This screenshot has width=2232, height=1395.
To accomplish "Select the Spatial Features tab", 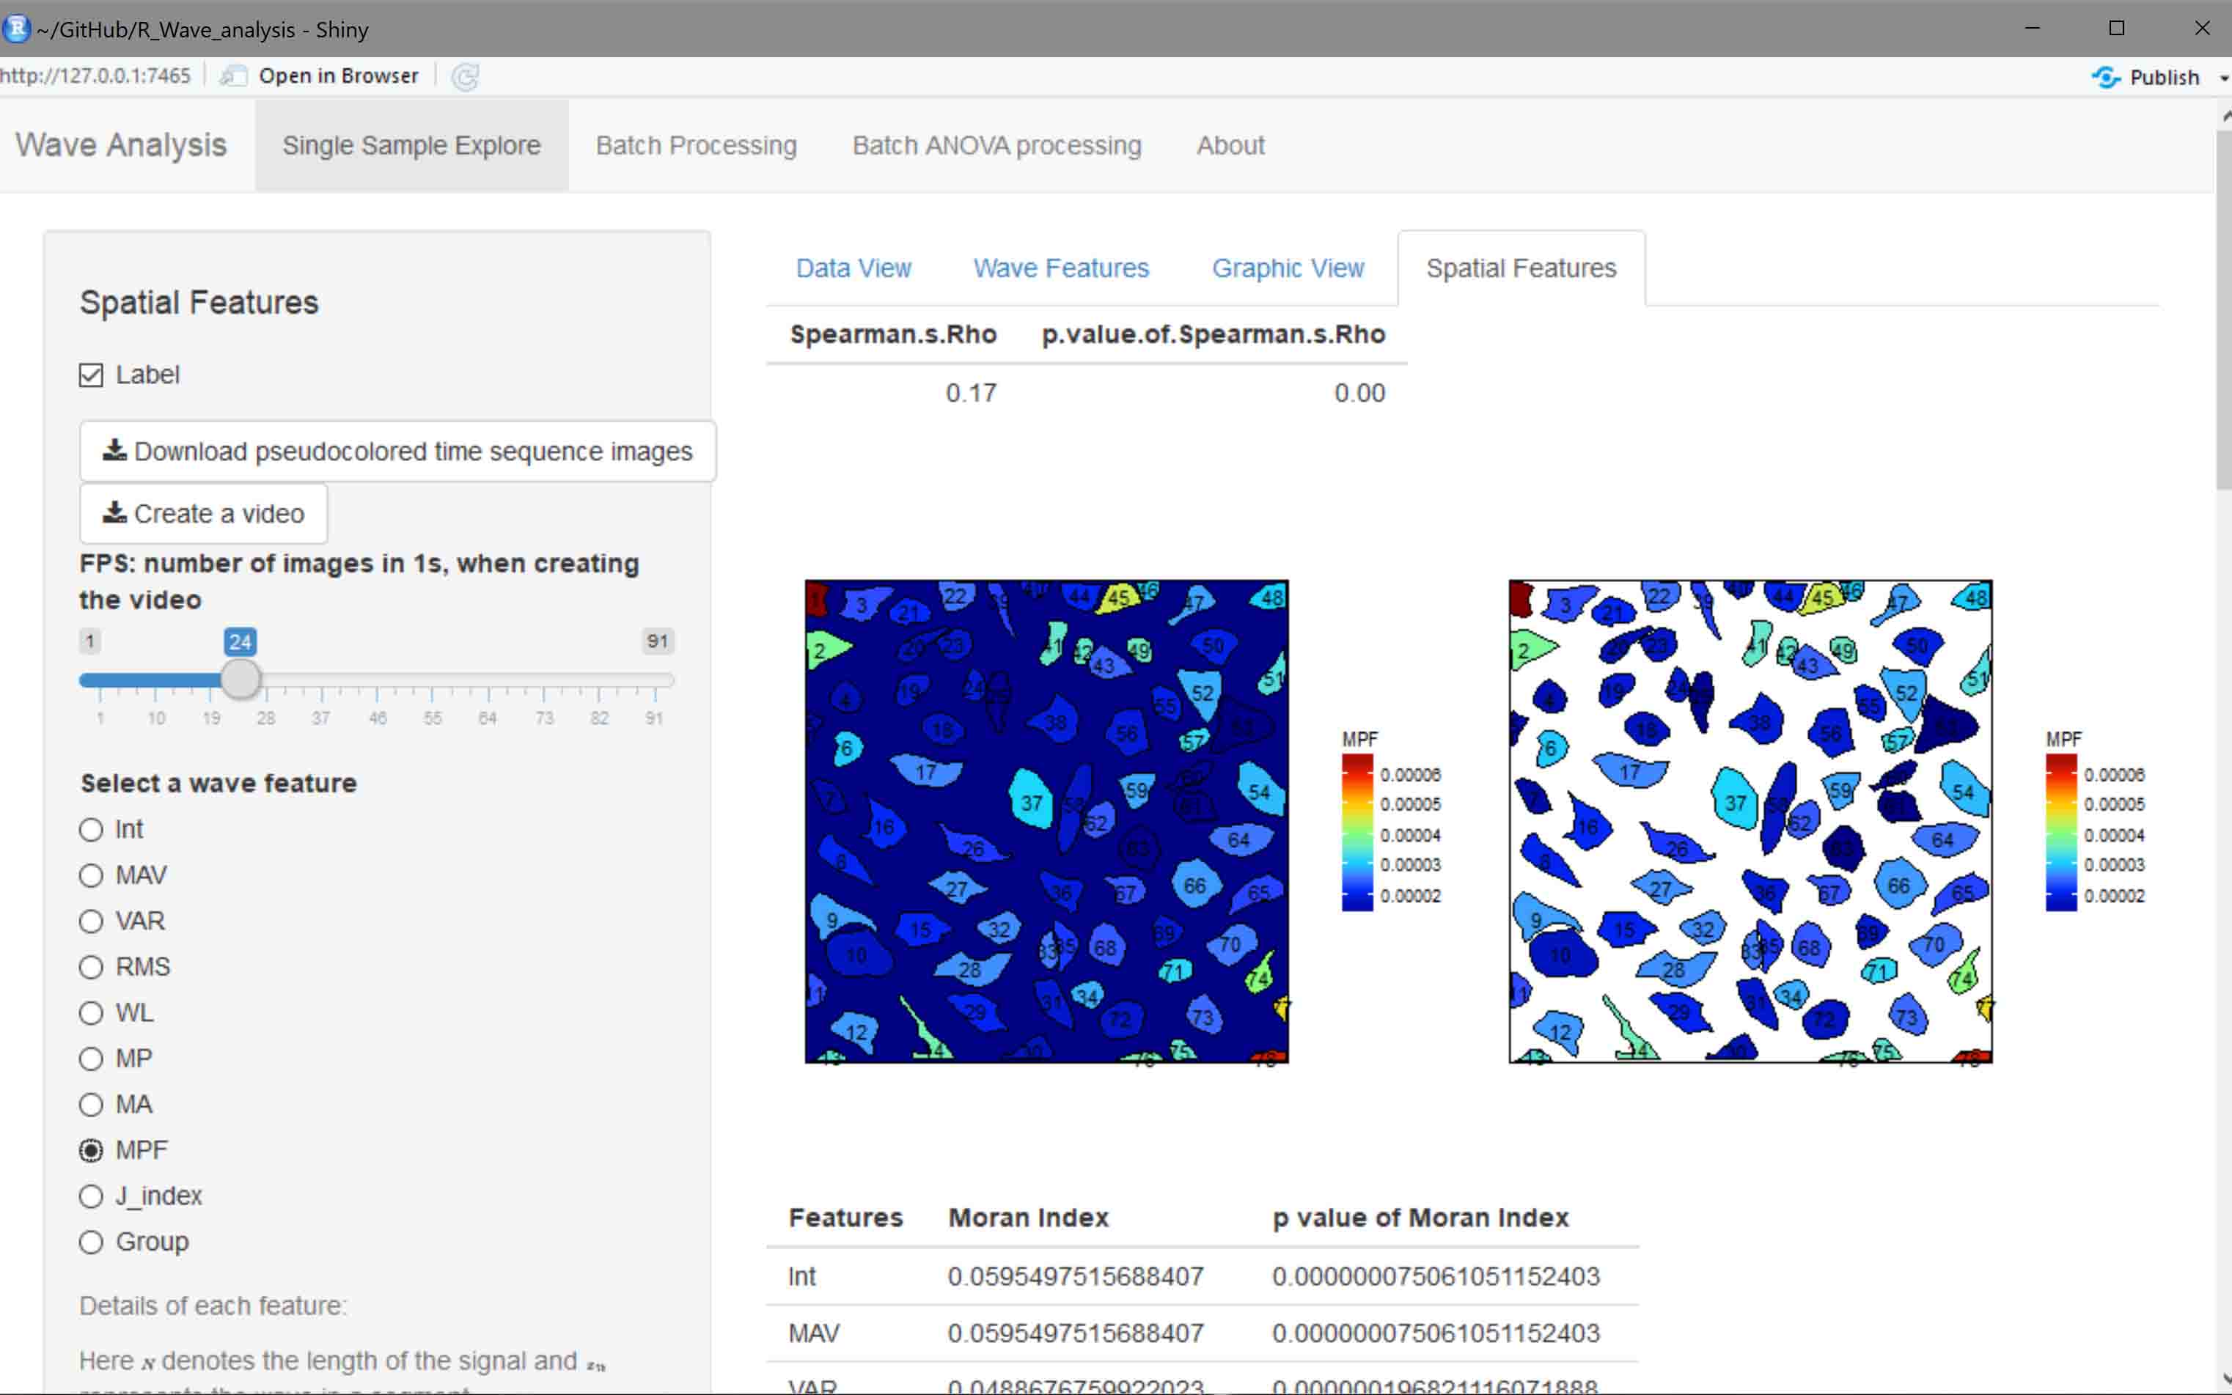I will pos(1521,268).
